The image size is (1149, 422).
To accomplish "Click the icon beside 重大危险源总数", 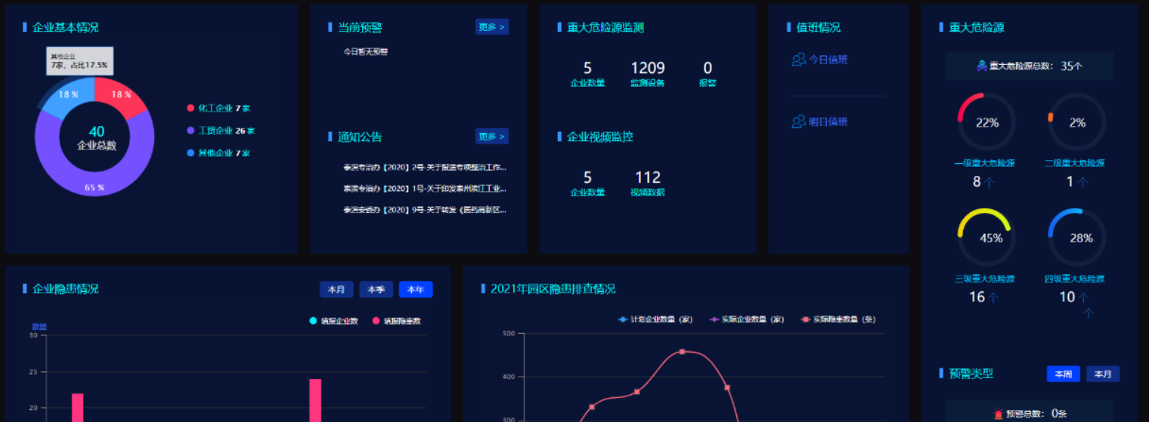I will point(982,66).
